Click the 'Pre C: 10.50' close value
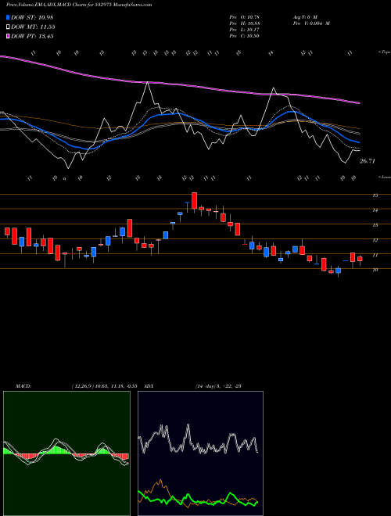391x516 pixels. tap(245, 35)
